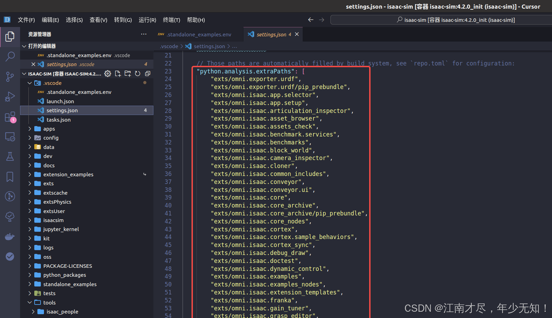Image resolution: width=552 pixels, height=318 pixels.
Task: Open the Bookmarks view
Action: [x=10, y=177]
